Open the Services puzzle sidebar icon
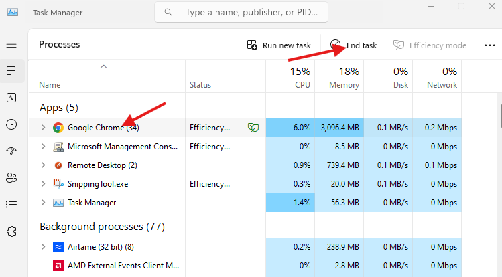The image size is (502, 277). [x=11, y=232]
